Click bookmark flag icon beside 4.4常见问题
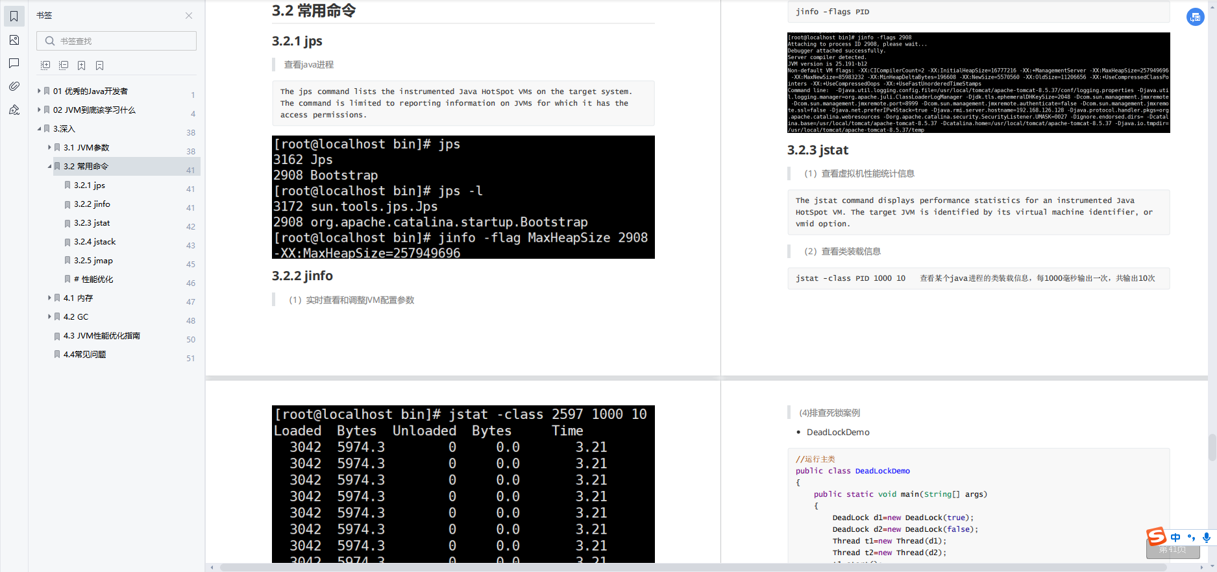The width and height of the screenshot is (1217, 572). point(57,354)
